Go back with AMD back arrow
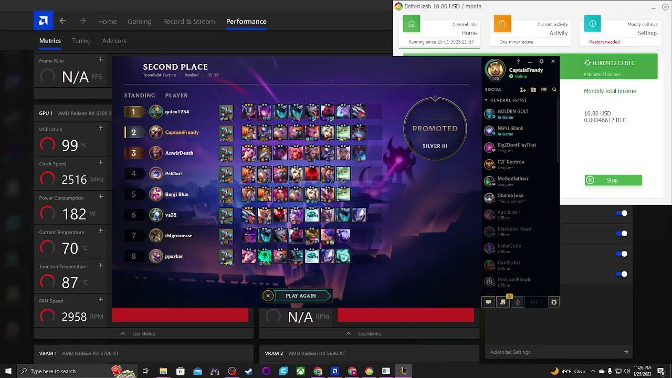Screen dimensions: 672x378 (63, 21)
